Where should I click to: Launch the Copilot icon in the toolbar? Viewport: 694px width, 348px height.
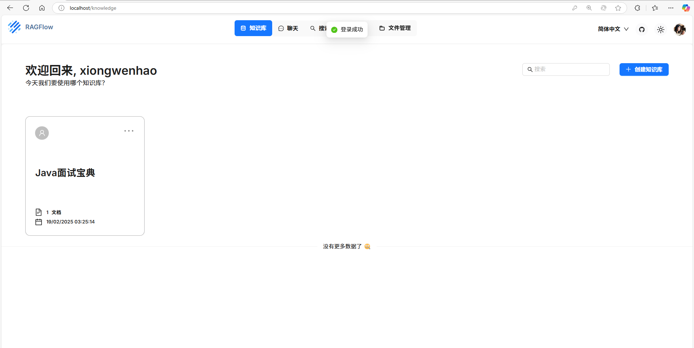tap(686, 8)
